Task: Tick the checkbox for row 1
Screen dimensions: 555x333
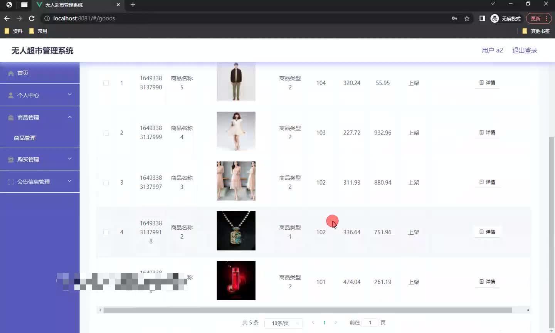Action: tap(106, 83)
